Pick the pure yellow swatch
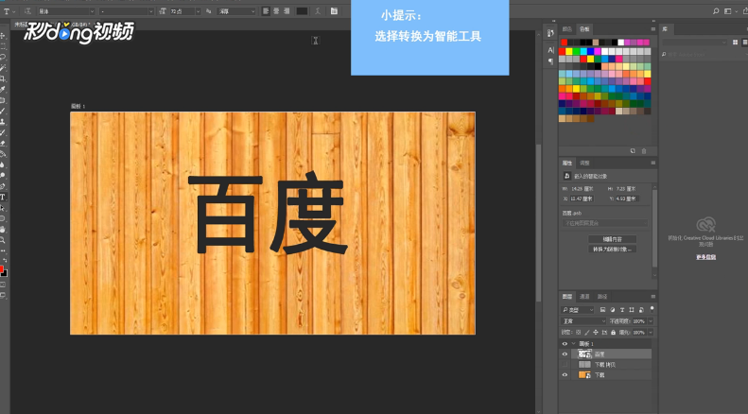 (x=568, y=51)
